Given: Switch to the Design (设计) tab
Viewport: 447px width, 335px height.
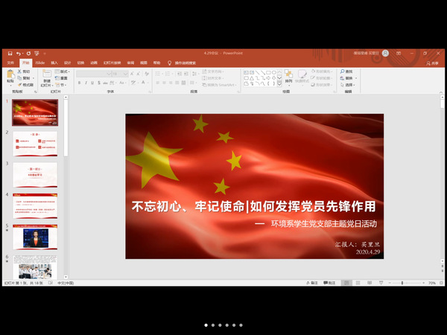Looking at the screenshot, I should (x=68, y=63).
